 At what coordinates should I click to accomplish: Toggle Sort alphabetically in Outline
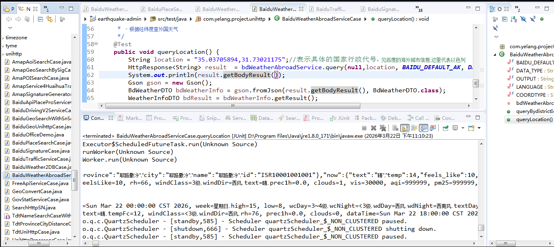pos(514,19)
